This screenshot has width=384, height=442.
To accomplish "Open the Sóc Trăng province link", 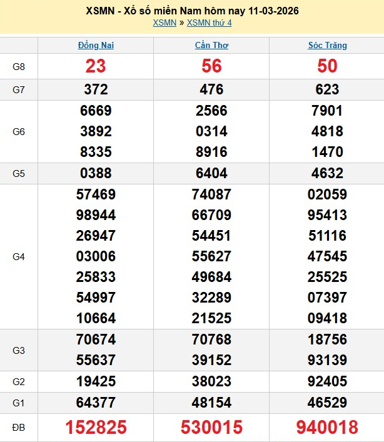I will click(x=327, y=45).
